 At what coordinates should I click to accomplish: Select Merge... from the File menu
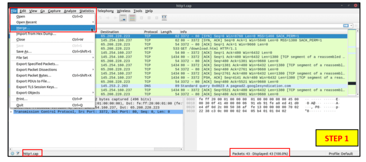(x=23, y=28)
